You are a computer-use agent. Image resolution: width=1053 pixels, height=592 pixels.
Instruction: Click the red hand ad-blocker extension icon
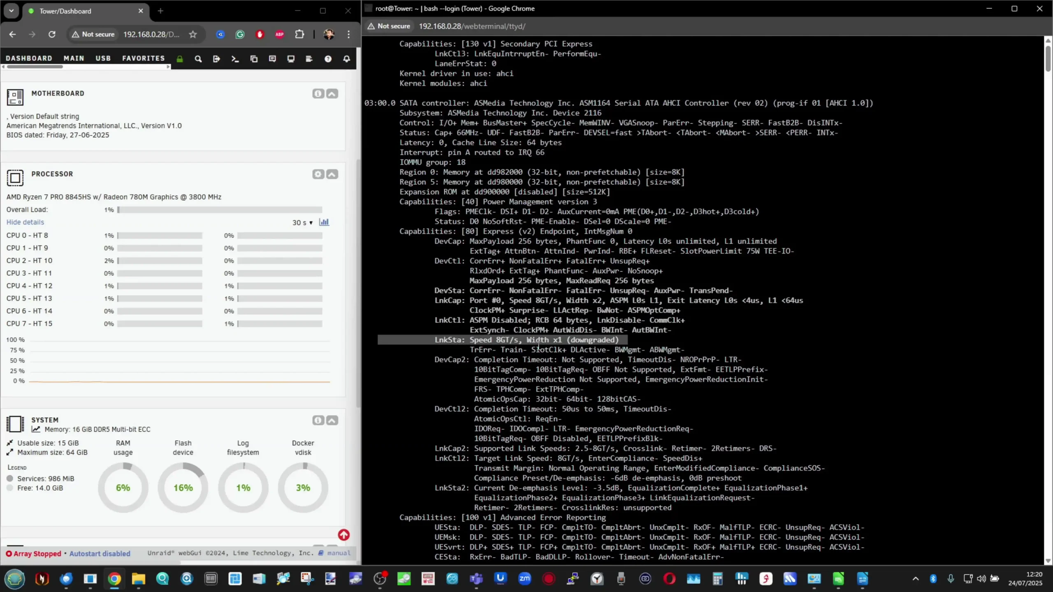click(260, 35)
